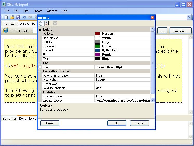Collapse the Formatting Options category
The width and height of the screenshot is (194, 146).
pos(40,71)
